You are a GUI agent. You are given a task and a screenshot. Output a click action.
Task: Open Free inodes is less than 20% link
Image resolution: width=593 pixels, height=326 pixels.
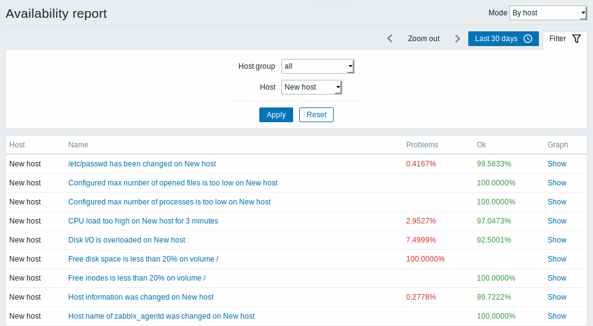(137, 278)
